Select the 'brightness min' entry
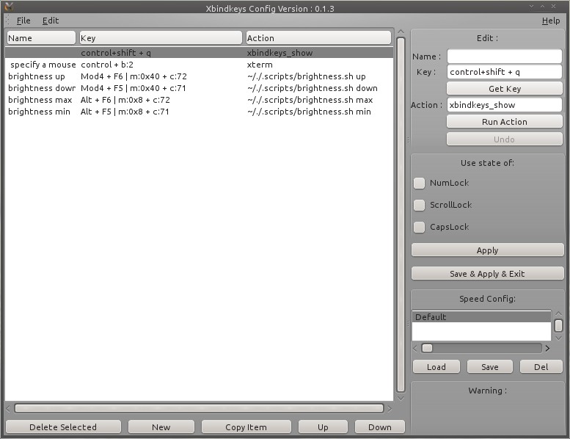The width and height of the screenshot is (570, 439). 199,112
